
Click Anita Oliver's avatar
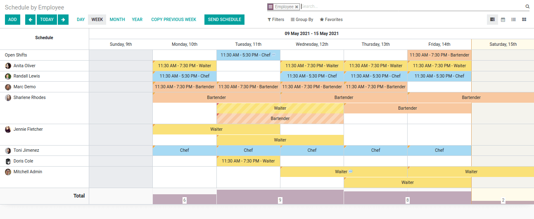(x=8, y=66)
